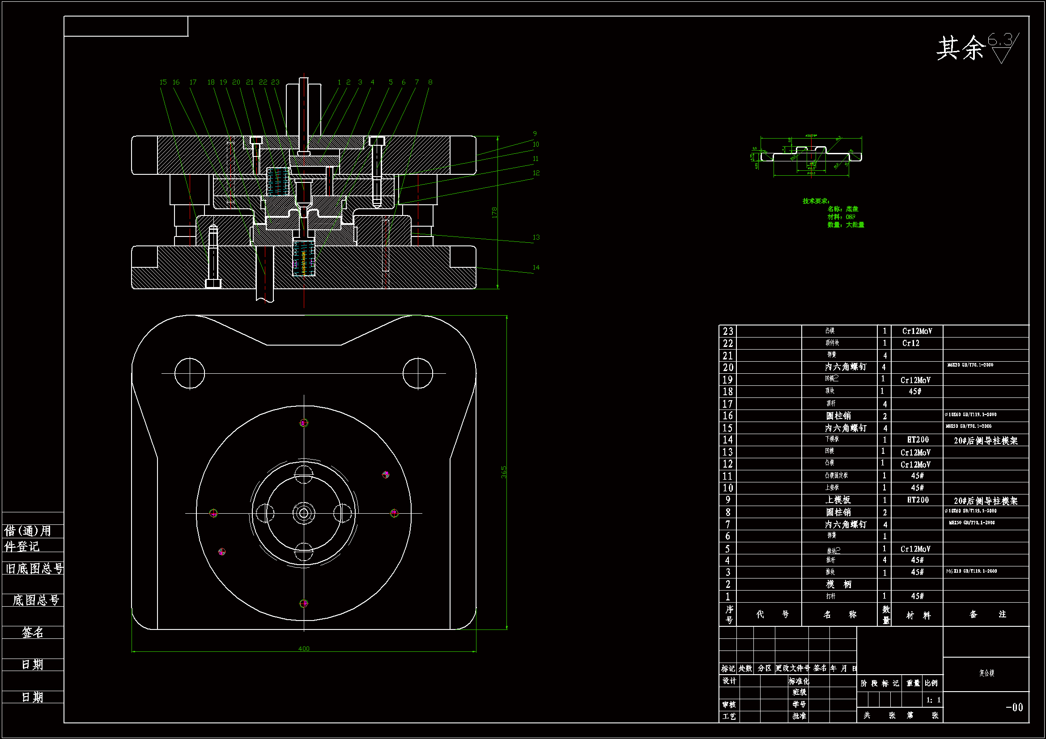Click the 材料: 08F note text
This screenshot has width=1046, height=739.
[x=842, y=217]
